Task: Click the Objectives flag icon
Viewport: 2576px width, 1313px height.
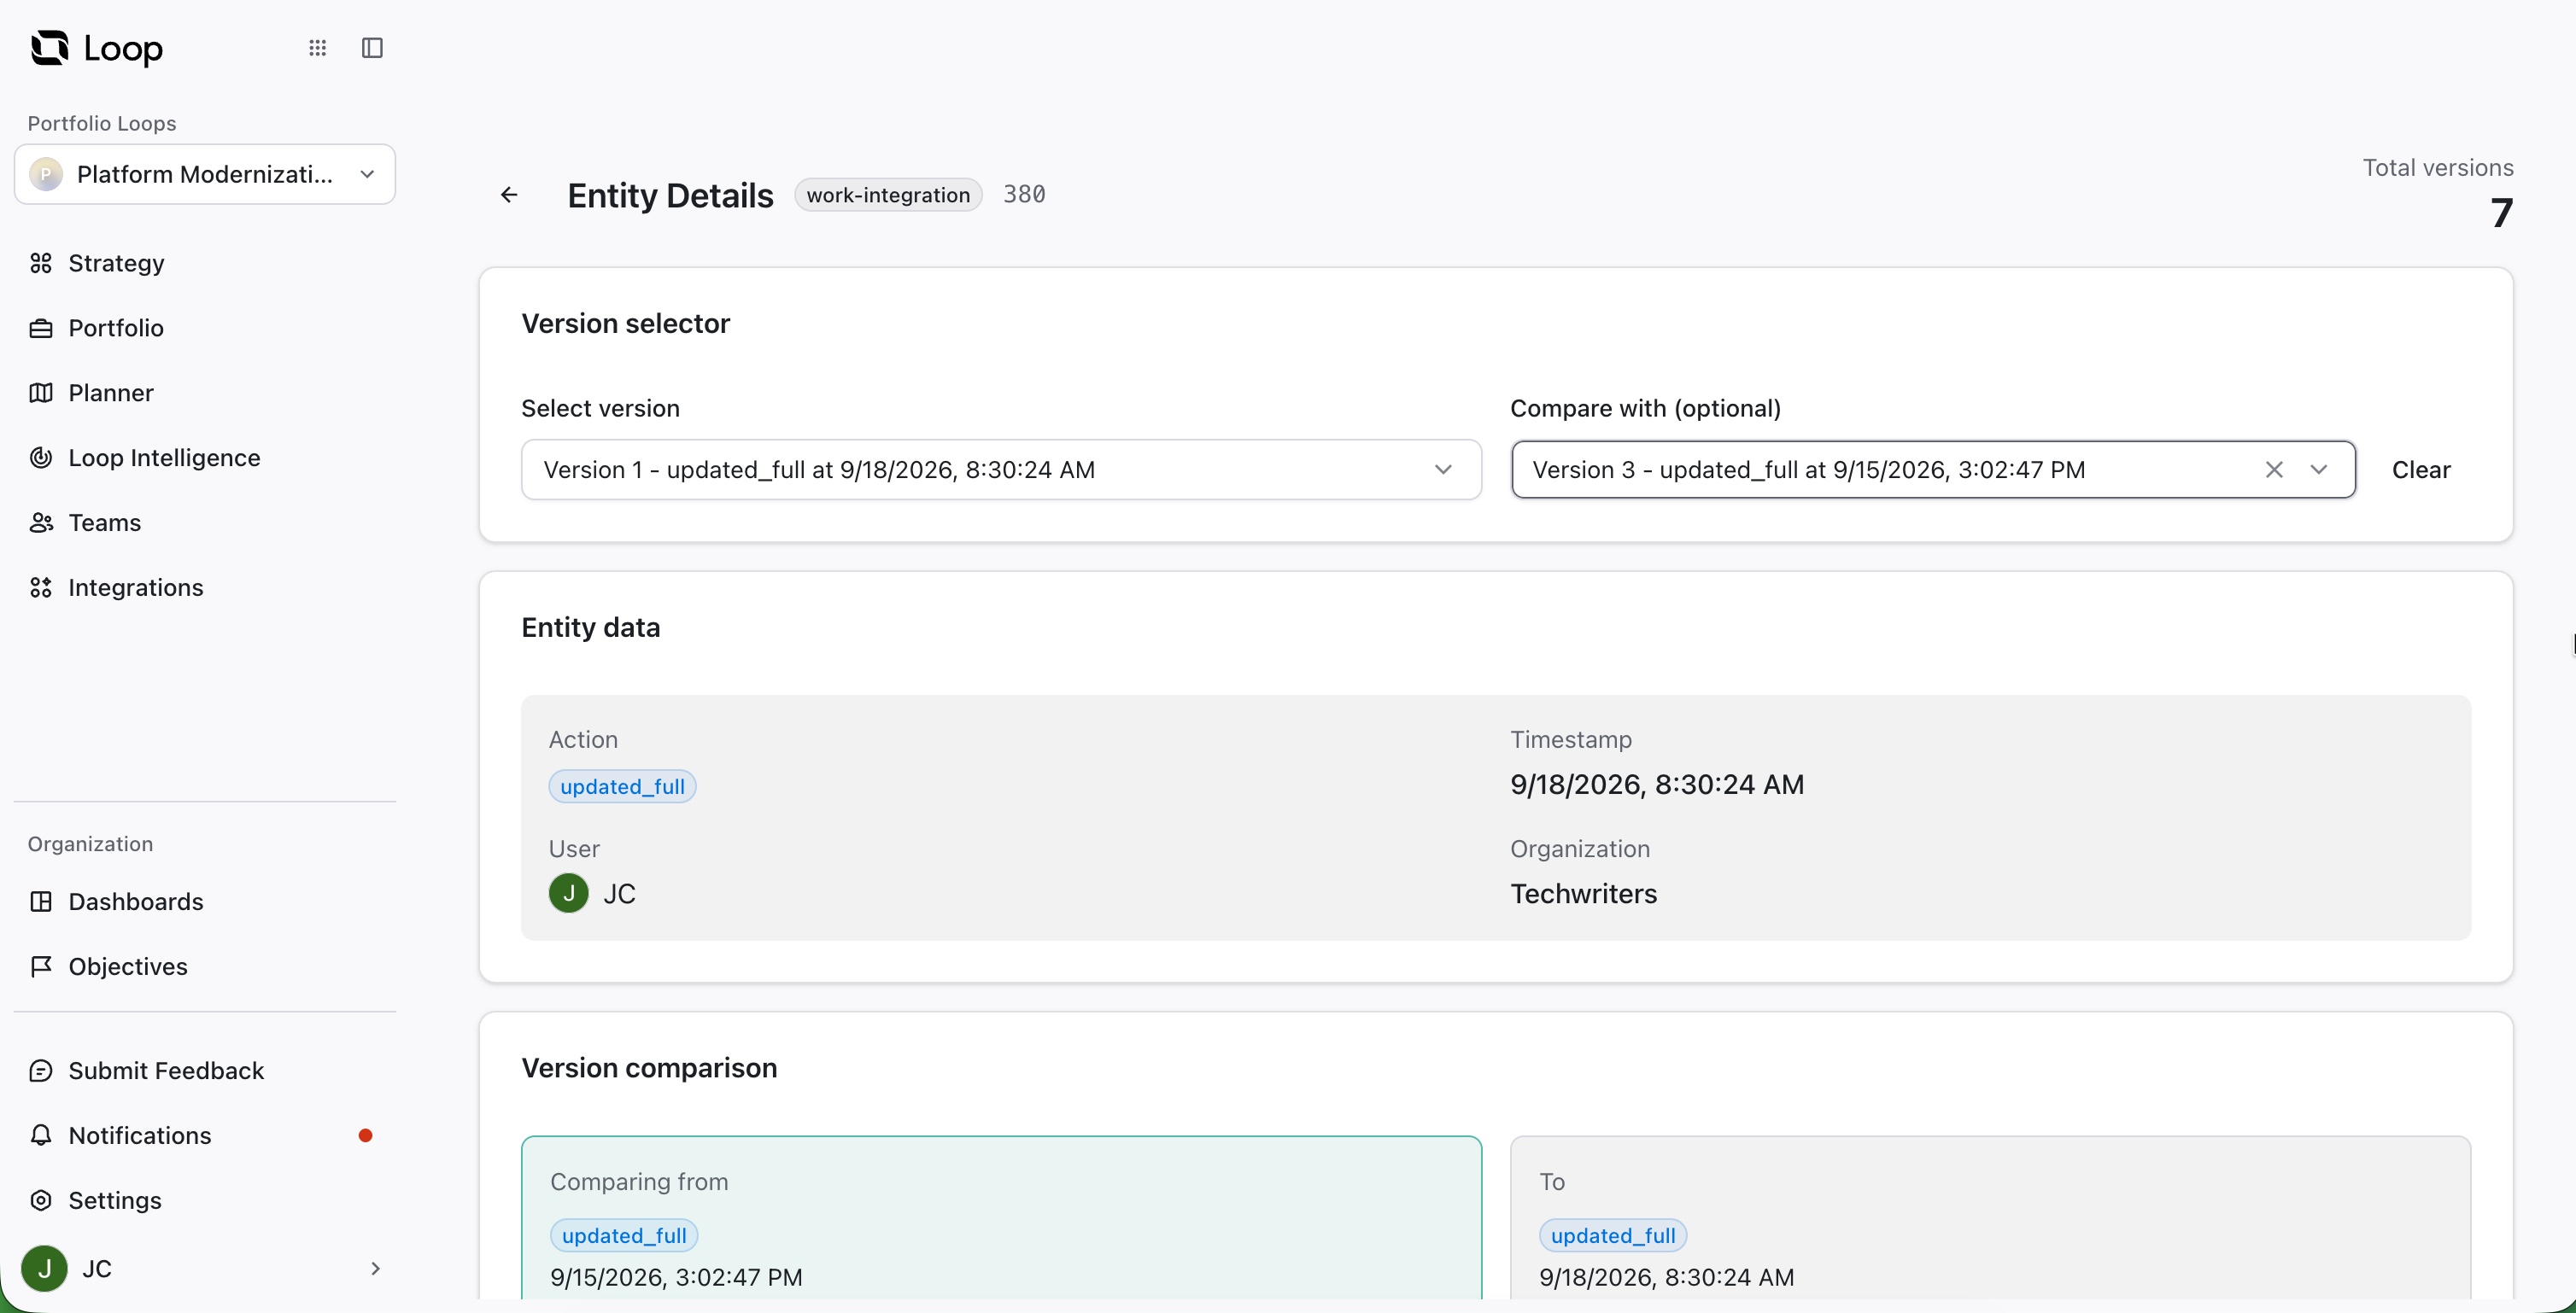Action: (x=41, y=966)
